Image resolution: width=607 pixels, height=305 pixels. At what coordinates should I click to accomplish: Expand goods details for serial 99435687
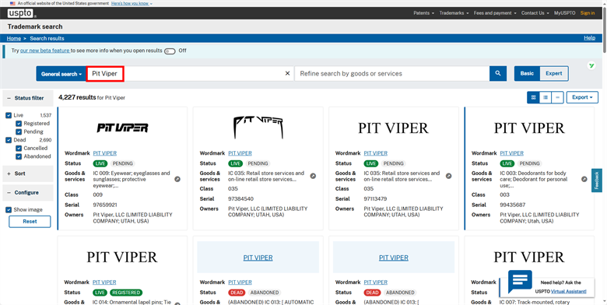click(584, 179)
